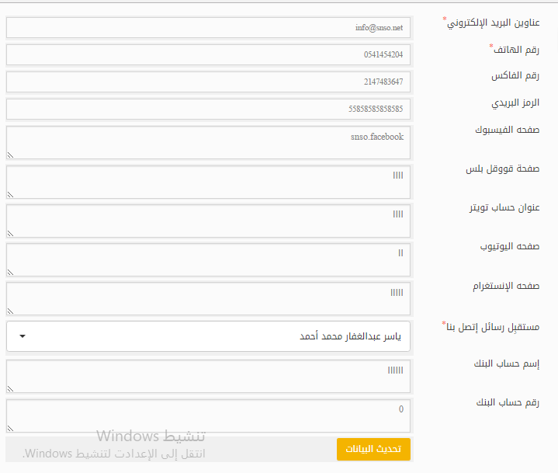Click the Facebook page textarea with snso.facebook
This screenshot has width=558, height=473.
208,142
